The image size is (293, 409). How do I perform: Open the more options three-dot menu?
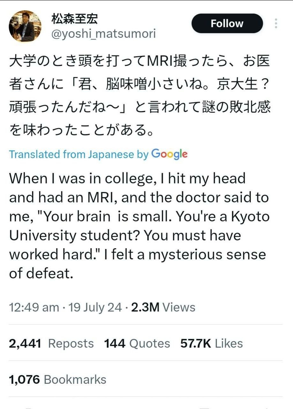click(x=276, y=24)
